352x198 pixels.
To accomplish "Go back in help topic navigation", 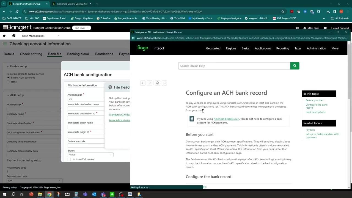I will coord(143,83).
